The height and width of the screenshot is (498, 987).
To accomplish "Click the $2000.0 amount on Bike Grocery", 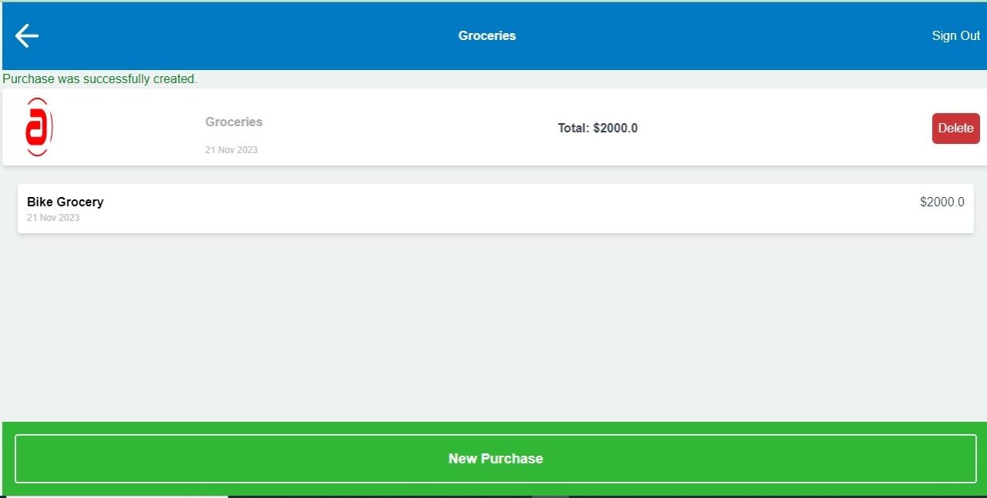I will [x=942, y=202].
